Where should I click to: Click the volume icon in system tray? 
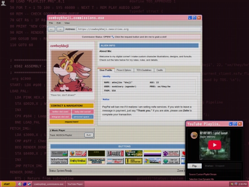232,184
